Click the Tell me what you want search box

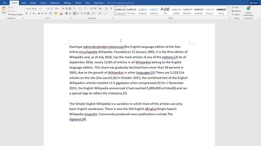click(x=121, y=3)
